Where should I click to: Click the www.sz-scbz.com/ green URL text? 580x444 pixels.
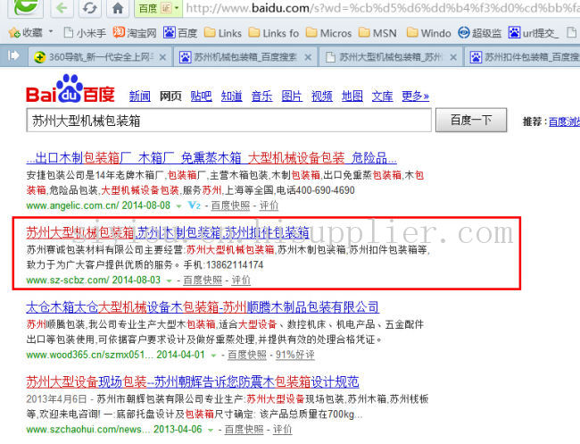tap(68, 280)
